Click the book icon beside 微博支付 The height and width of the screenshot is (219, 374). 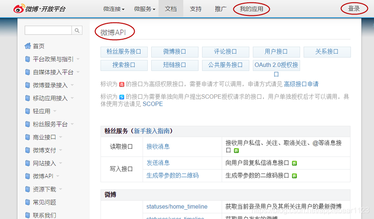click(28, 150)
